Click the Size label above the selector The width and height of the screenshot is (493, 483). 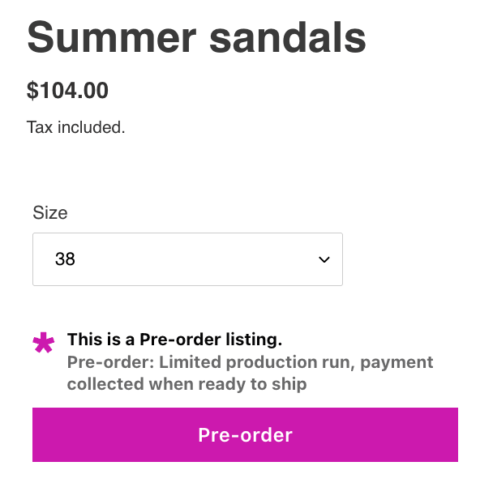coord(50,213)
